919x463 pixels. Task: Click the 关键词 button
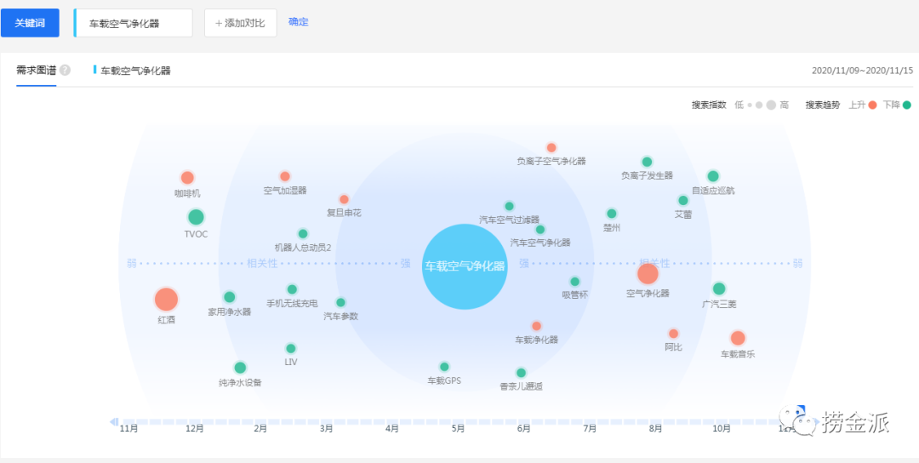(x=30, y=23)
